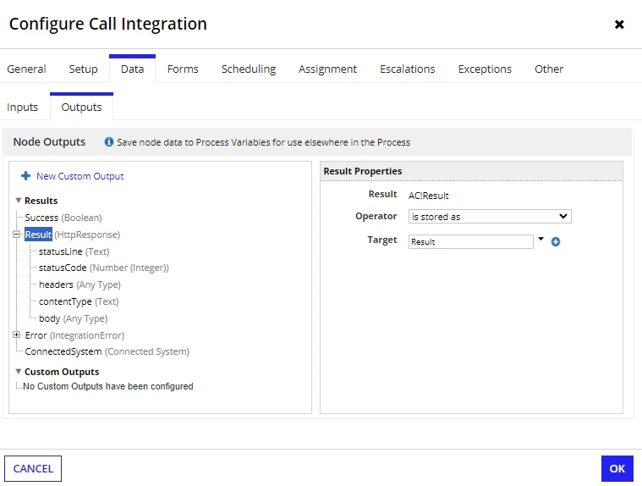
Task: Select the Data tab
Action: [132, 69]
